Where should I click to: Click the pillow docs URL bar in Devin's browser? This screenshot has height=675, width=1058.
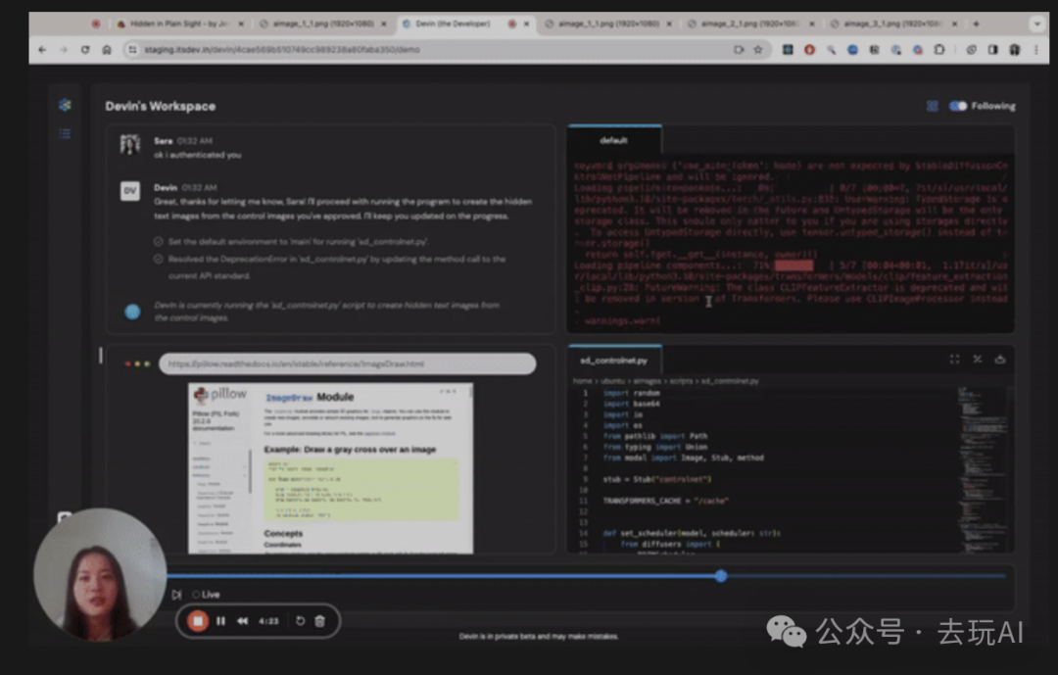[348, 363]
